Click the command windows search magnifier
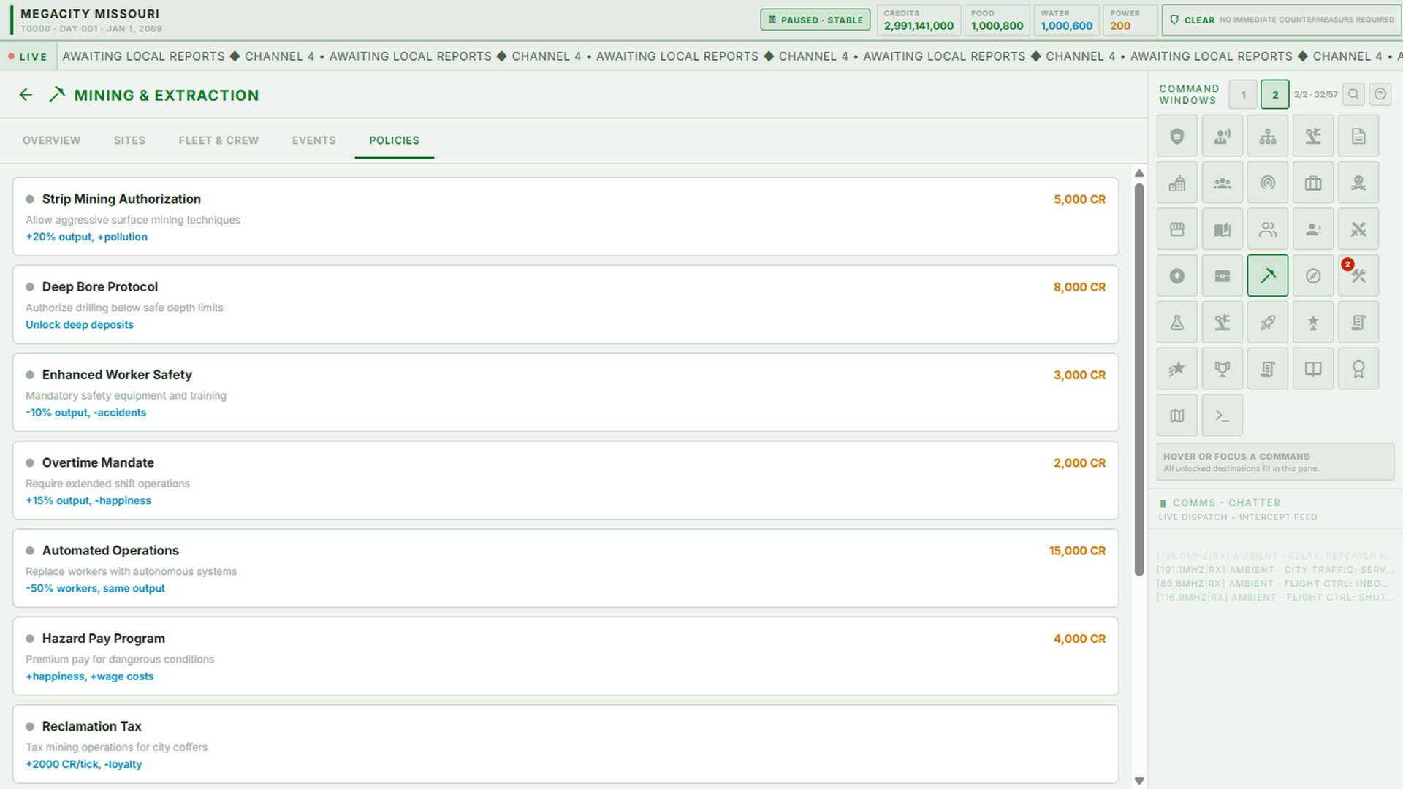Viewport: 1403px width, 789px height. [x=1353, y=94]
